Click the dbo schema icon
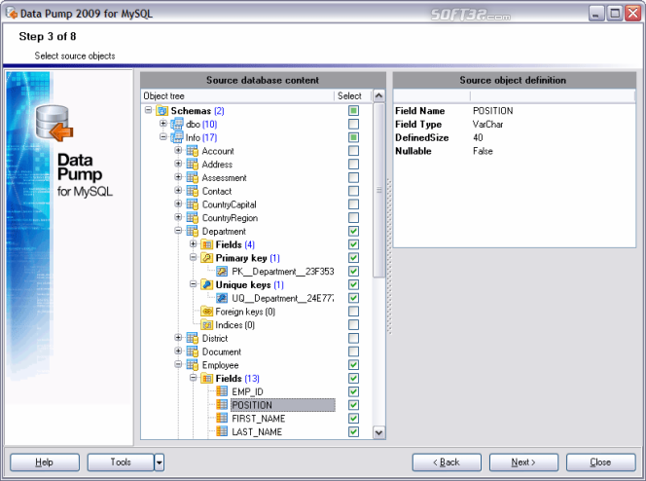The width and height of the screenshot is (646, 481). tap(177, 124)
